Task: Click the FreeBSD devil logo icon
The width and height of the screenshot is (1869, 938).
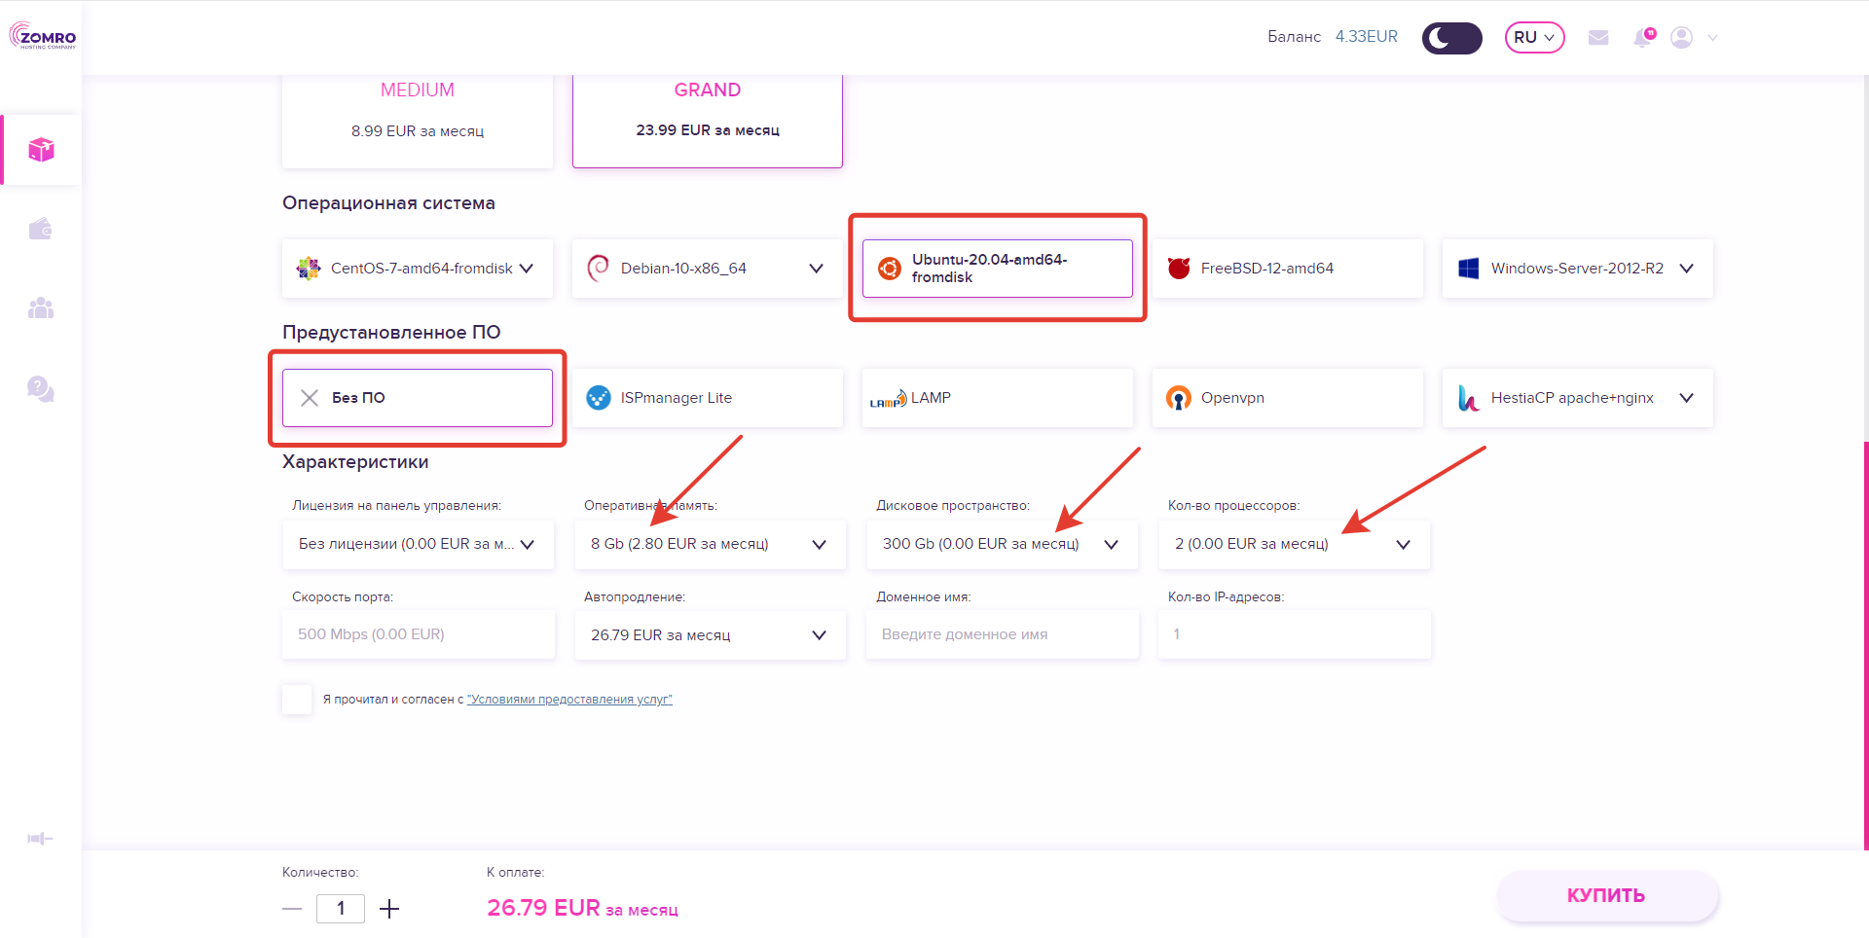Action: coord(1179,268)
